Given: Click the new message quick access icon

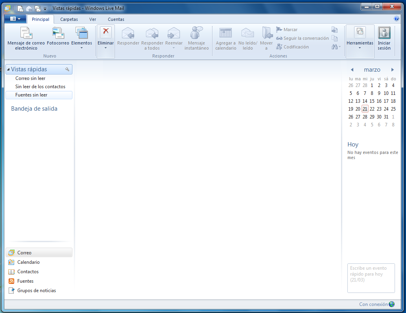Looking at the screenshot, I should (x=20, y=9).
